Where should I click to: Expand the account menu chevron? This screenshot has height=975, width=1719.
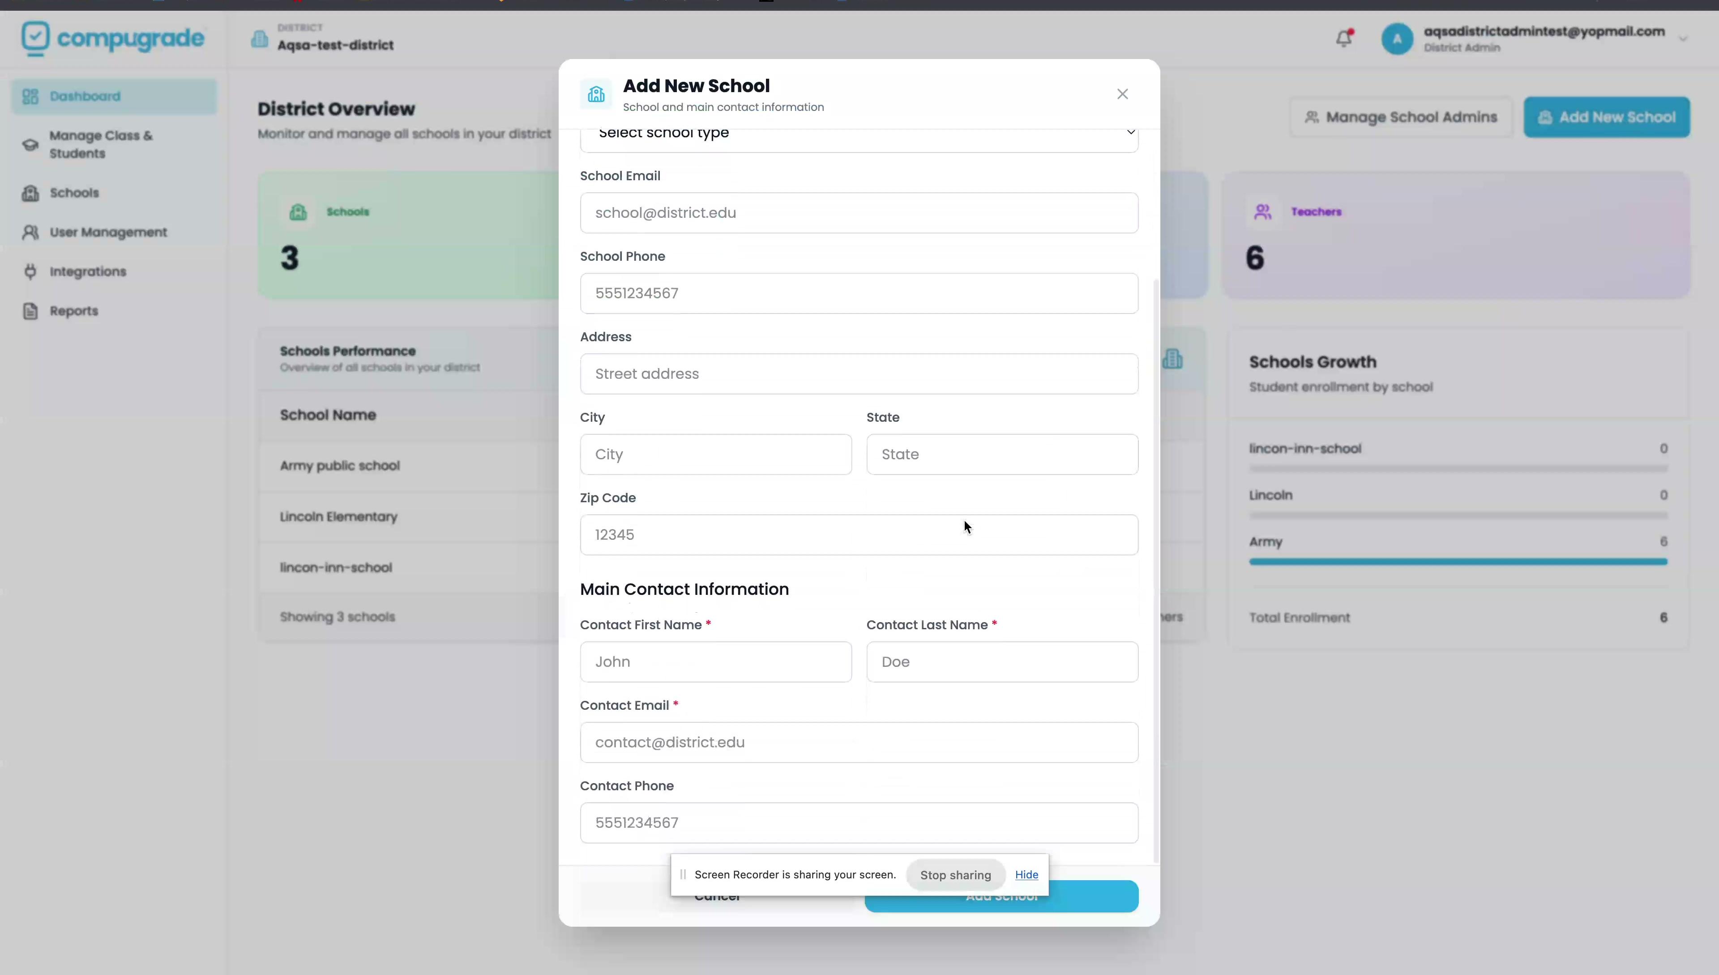tap(1683, 39)
